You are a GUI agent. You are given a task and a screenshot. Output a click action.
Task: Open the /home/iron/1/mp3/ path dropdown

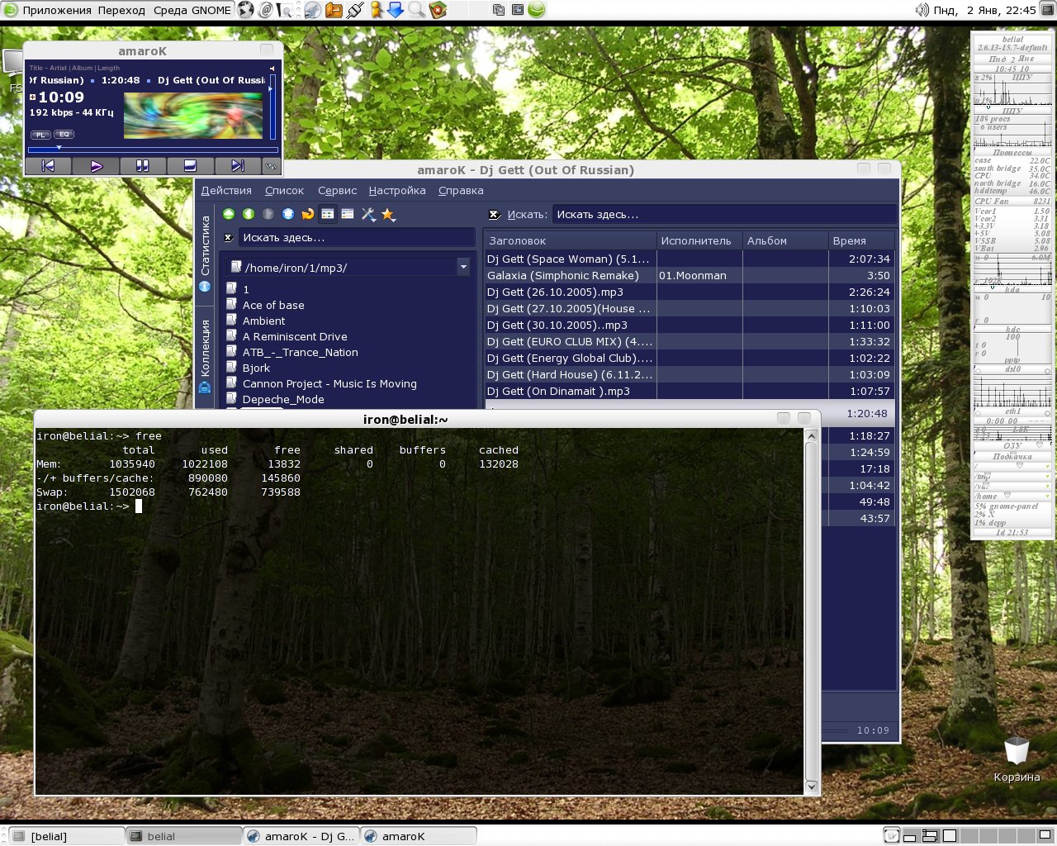[x=463, y=267]
